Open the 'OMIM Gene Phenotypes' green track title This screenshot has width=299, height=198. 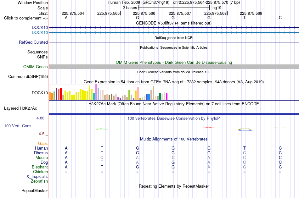click(x=174, y=62)
